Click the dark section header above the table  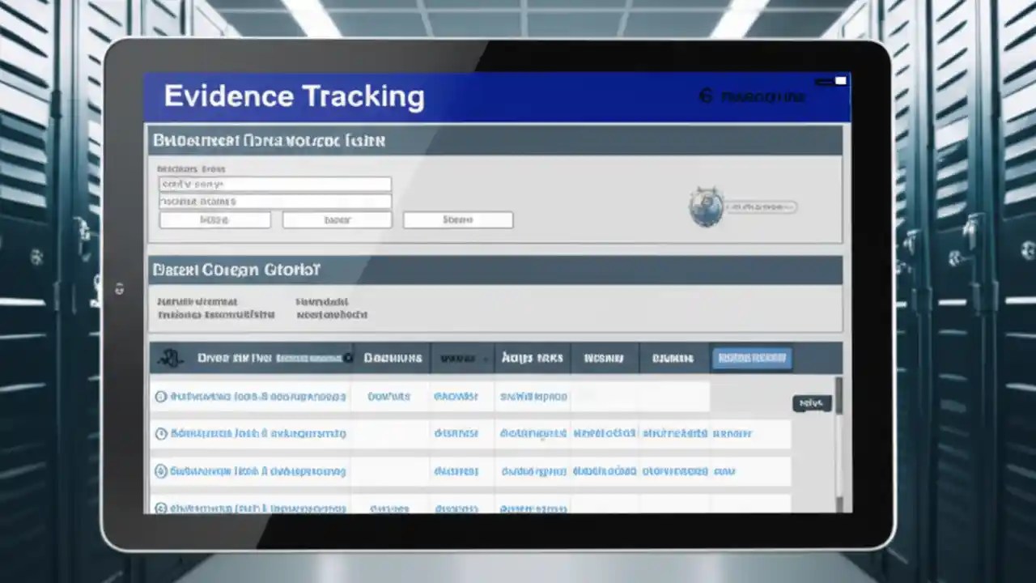point(495,270)
